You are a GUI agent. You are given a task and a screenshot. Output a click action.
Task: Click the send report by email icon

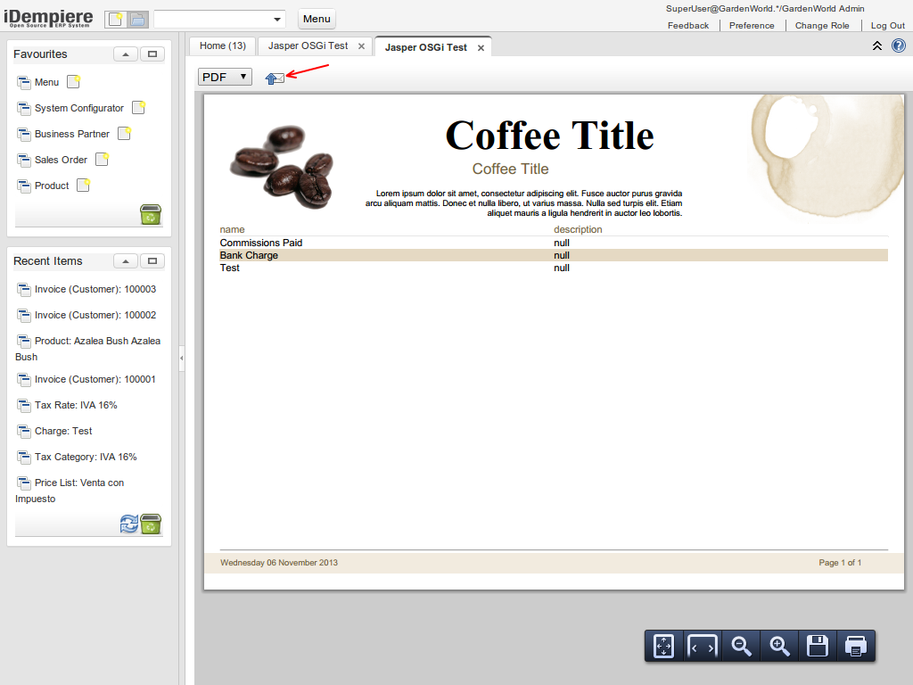[275, 78]
